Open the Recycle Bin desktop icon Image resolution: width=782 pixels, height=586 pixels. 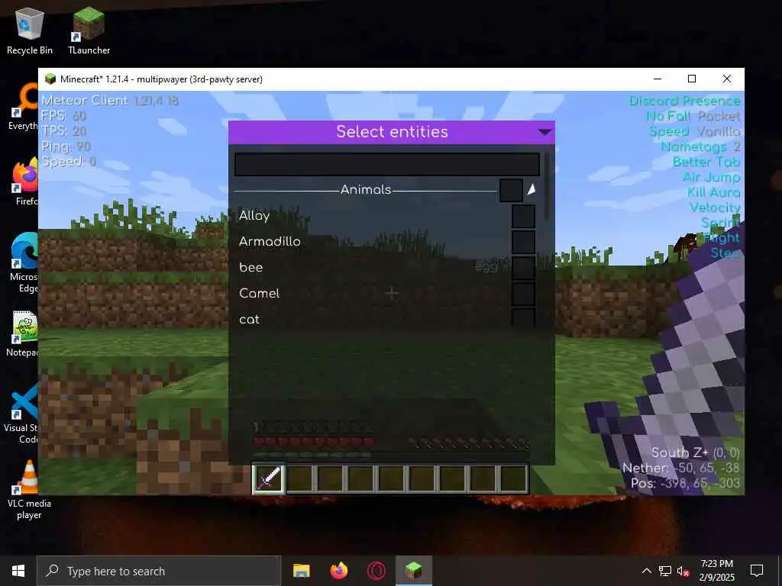click(30, 31)
